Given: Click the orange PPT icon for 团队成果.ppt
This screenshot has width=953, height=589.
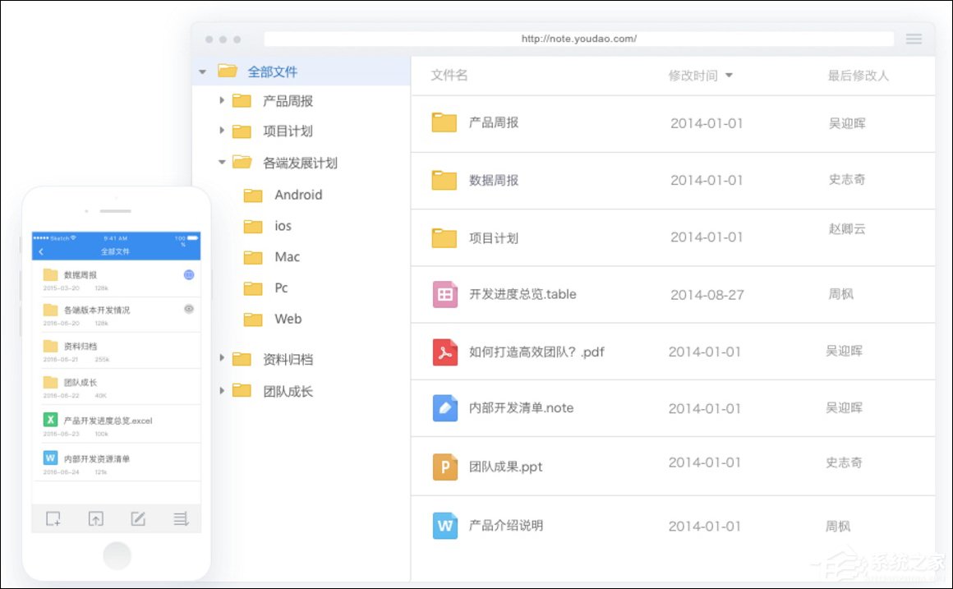Looking at the screenshot, I should click(444, 466).
